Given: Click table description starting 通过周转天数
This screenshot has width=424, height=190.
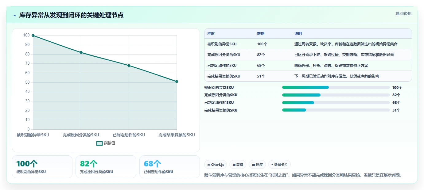Looking at the screenshot, I should click(x=346, y=44).
